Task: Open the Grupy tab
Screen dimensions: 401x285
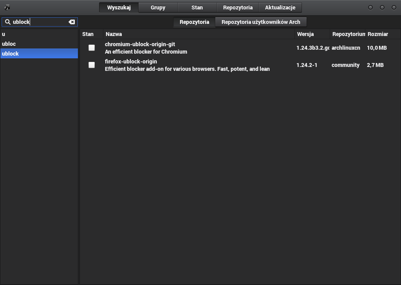Action: pos(158,7)
